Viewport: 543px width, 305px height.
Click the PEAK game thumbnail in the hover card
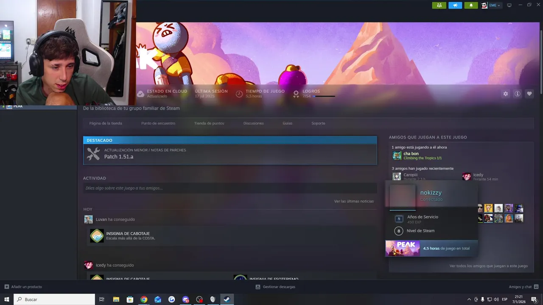click(x=403, y=248)
